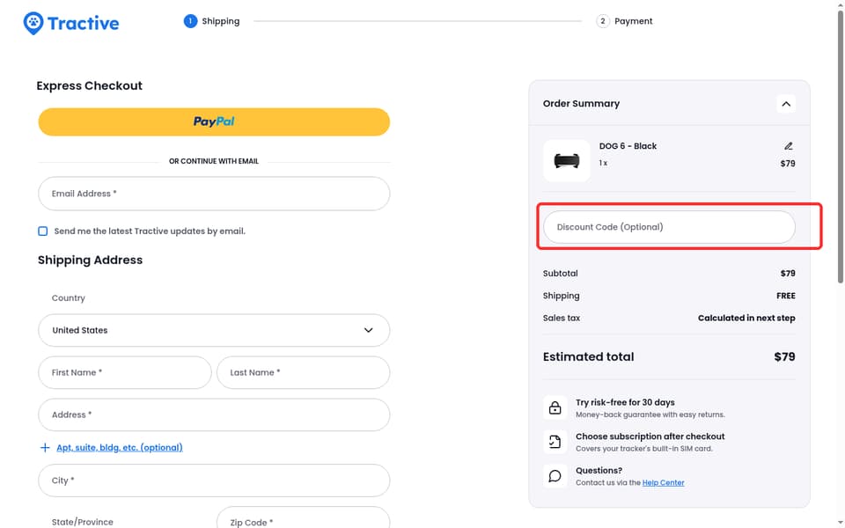
Task: Focus the First Name field
Action: (124, 372)
